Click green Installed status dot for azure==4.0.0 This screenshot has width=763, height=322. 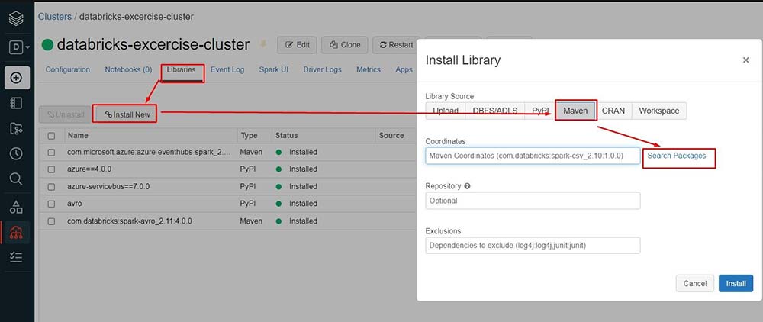tap(278, 169)
